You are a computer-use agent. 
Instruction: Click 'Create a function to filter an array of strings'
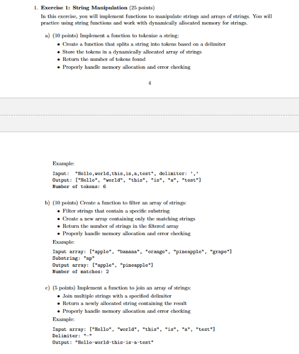pyautogui.click(x=133, y=203)
